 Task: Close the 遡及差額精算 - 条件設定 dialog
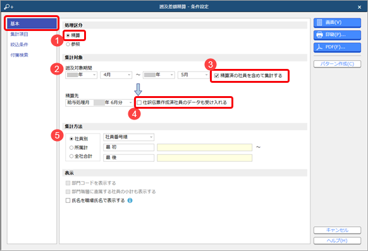(359, 7)
